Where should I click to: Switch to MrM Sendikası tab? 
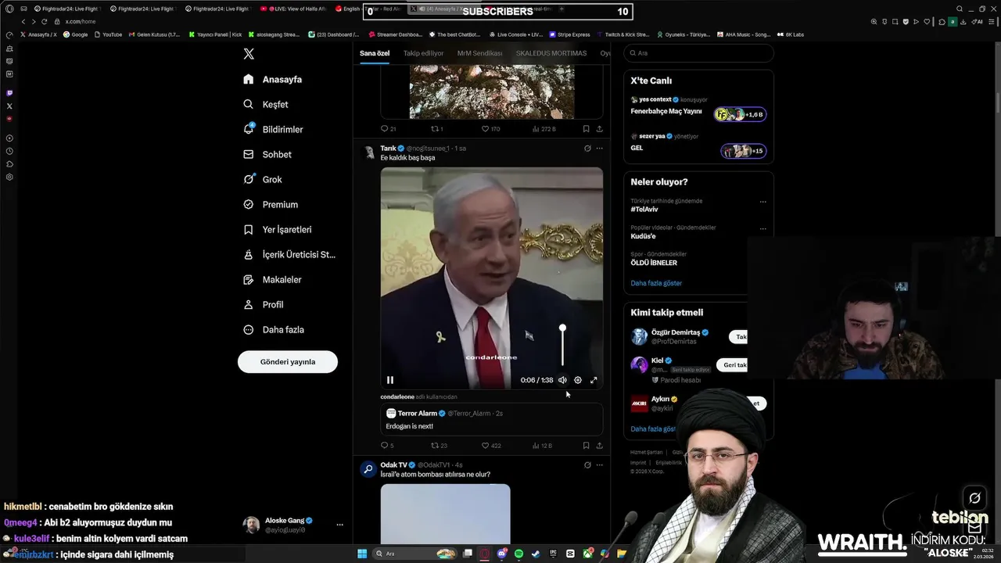[479, 53]
